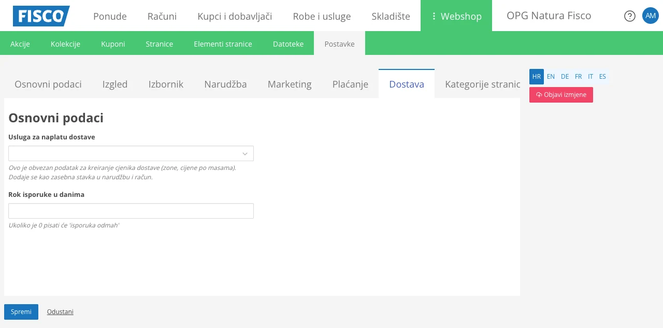Click the FISCO logo
663x328 pixels.
pyautogui.click(x=41, y=16)
